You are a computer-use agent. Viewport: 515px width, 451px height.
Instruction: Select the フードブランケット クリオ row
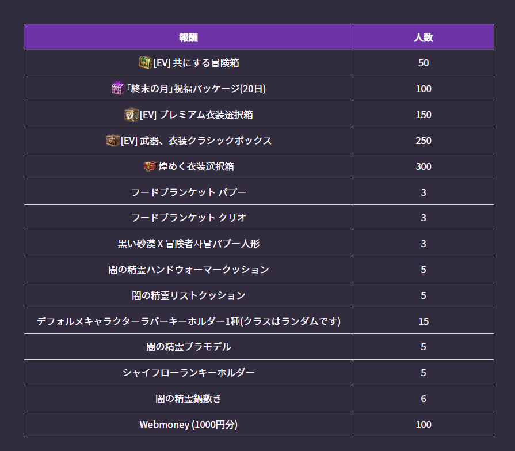259,218
